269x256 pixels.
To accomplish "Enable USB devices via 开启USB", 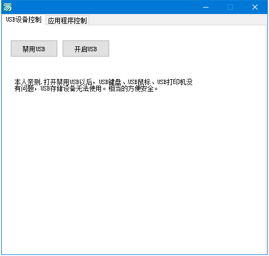I will tap(86, 49).
